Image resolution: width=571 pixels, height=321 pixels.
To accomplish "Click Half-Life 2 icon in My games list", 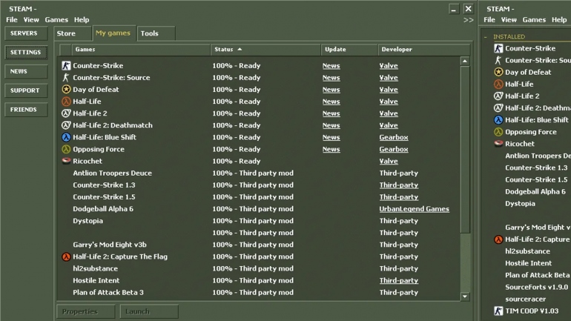I will click(x=66, y=113).
